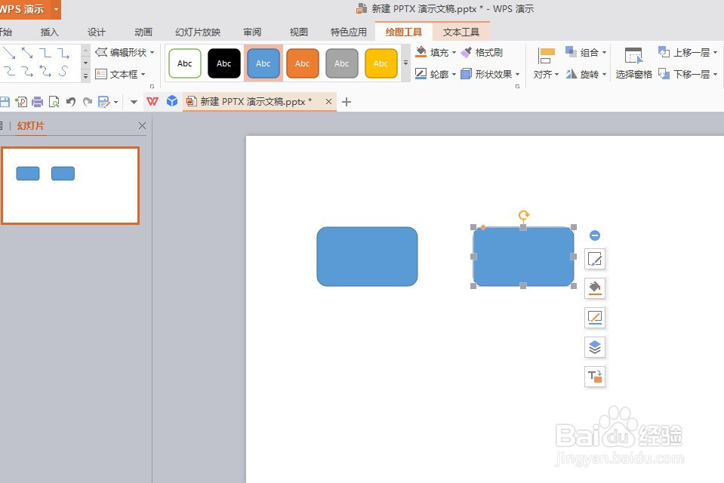
Task: Pick the elbow connector shape
Action: (x=45, y=53)
